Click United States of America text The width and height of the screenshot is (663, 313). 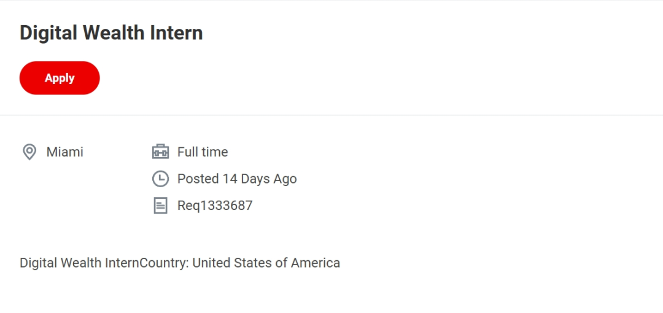(x=266, y=263)
